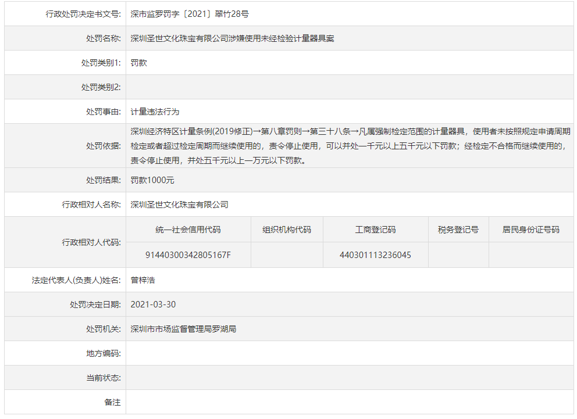Click the 组织机构代码 column header
The width and height of the screenshot is (577, 419).
(287, 230)
